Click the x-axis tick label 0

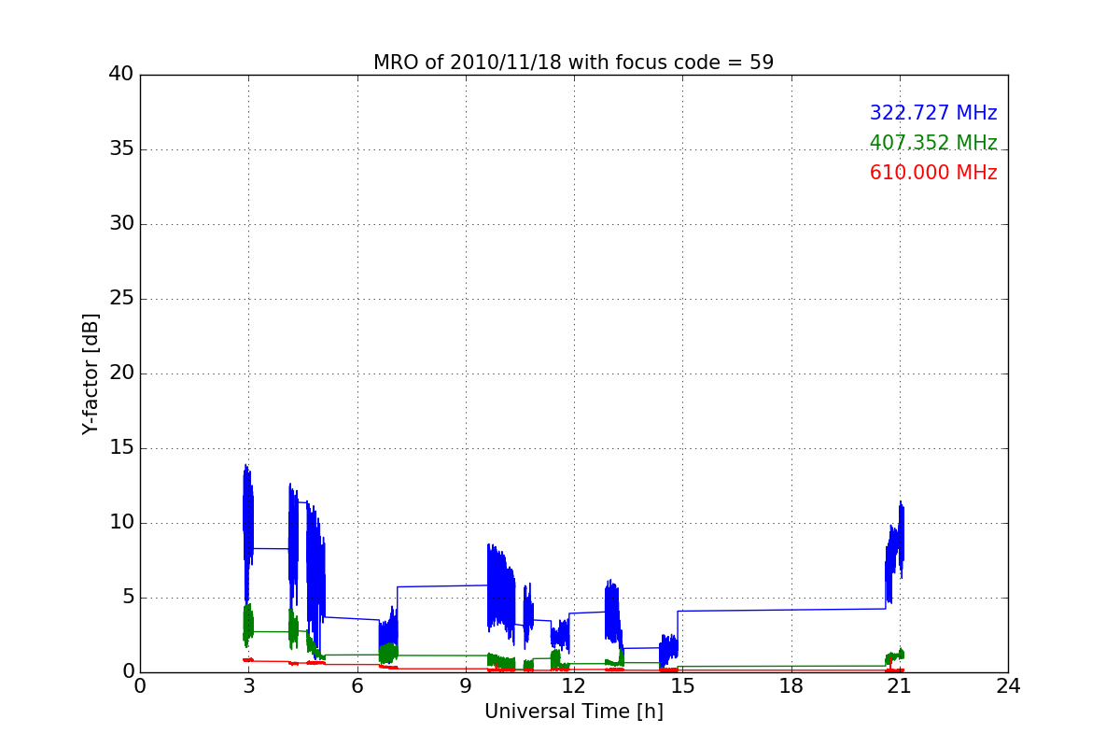[x=140, y=686]
